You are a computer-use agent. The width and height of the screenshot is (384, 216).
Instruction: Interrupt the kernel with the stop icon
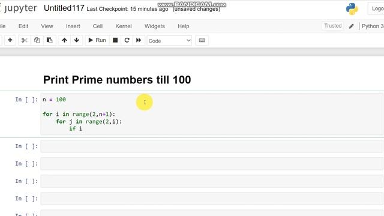point(115,40)
